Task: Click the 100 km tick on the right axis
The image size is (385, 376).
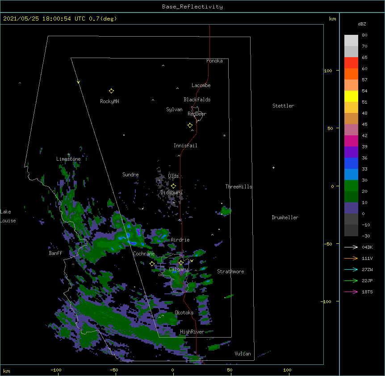Action: click(338, 71)
